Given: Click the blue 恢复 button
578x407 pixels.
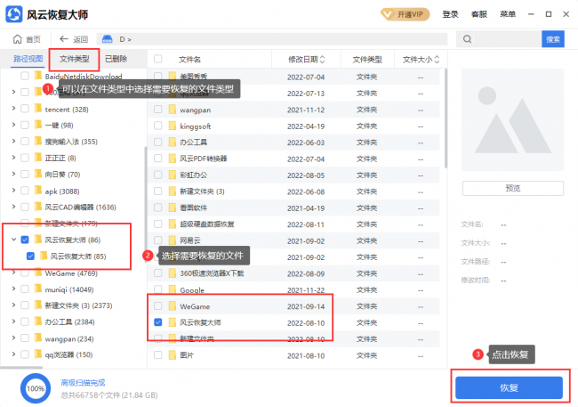Looking at the screenshot, I should click(x=509, y=387).
